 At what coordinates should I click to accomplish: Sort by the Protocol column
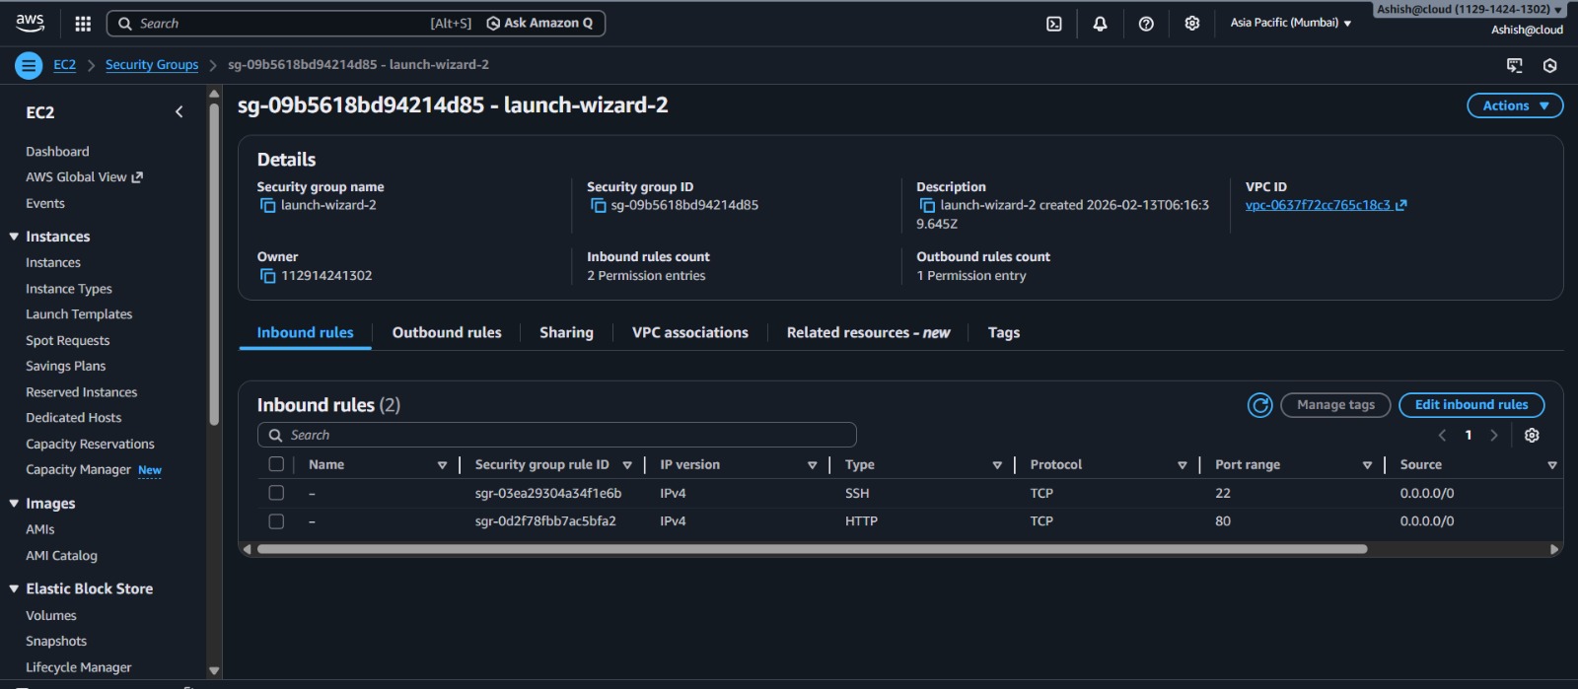(1182, 465)
